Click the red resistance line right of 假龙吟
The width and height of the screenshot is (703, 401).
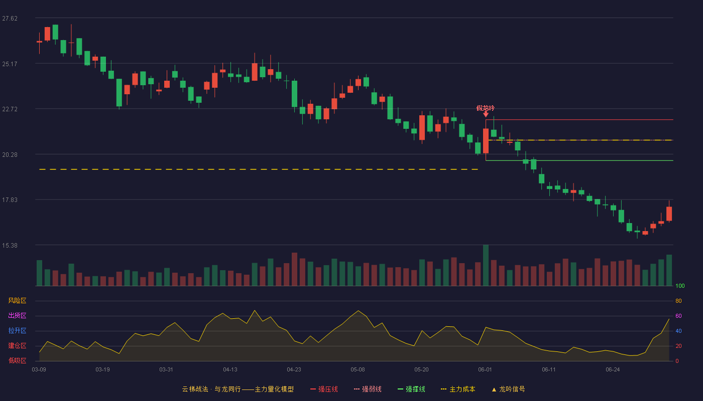[579, 120]
